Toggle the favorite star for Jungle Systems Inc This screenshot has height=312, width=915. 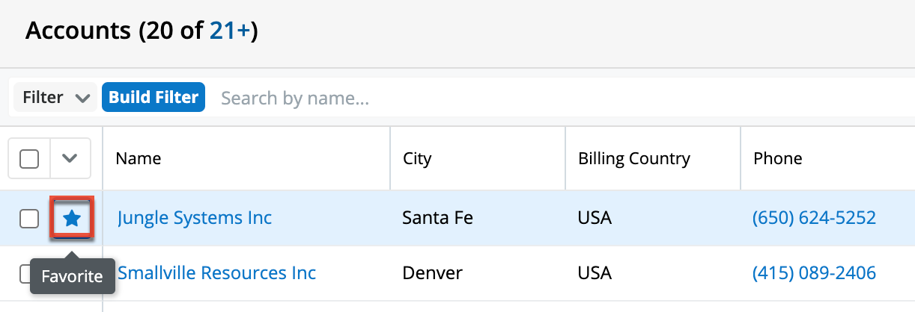(x=71, y=218)
